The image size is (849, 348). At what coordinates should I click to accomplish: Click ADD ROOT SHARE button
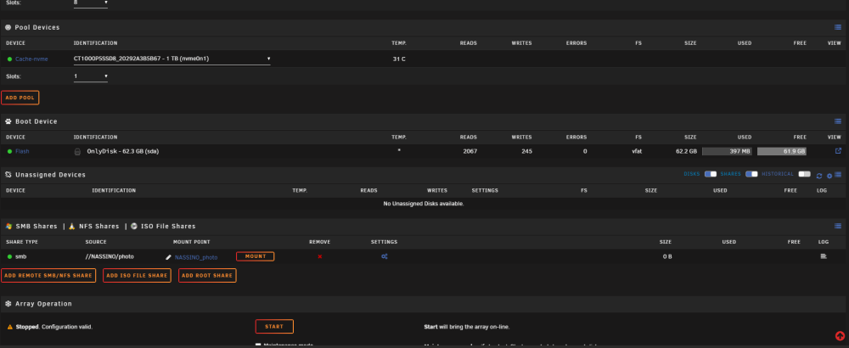(207, 276)
